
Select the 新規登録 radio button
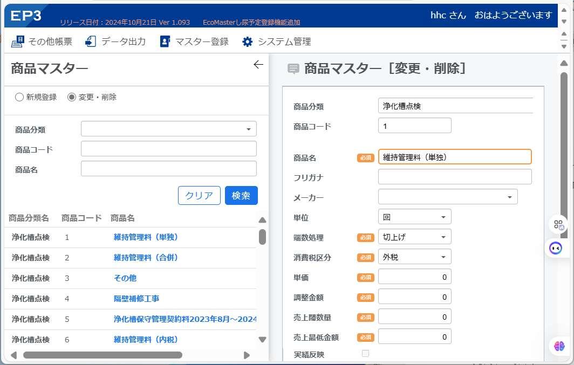coord(19,97)
